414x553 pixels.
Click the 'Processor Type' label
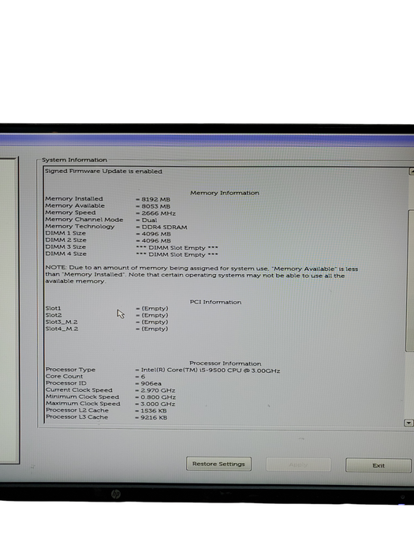71,369
